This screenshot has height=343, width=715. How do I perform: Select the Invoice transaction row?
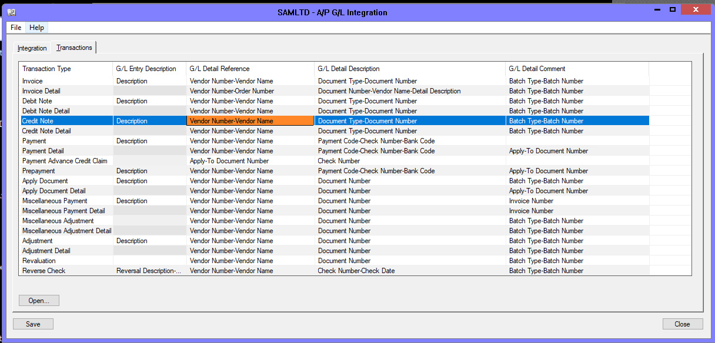(x=334, y=81)
